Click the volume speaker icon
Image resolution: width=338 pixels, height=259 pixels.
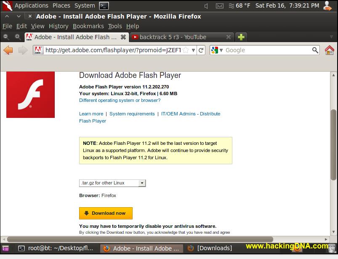point(206,6)
